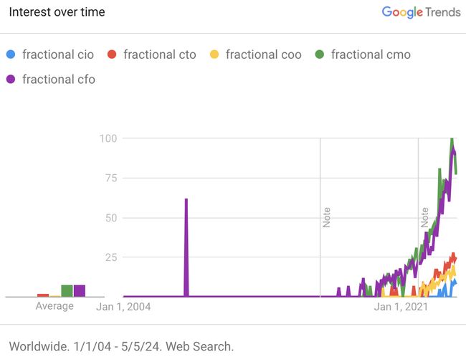Select the "fractional cio" legend label

click(58, 54)
